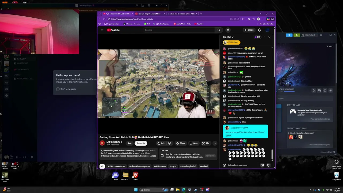The height and width of the screenshot is (193, 343).
Task: Click the live chat scrollbar
Action: click(272, 155)
